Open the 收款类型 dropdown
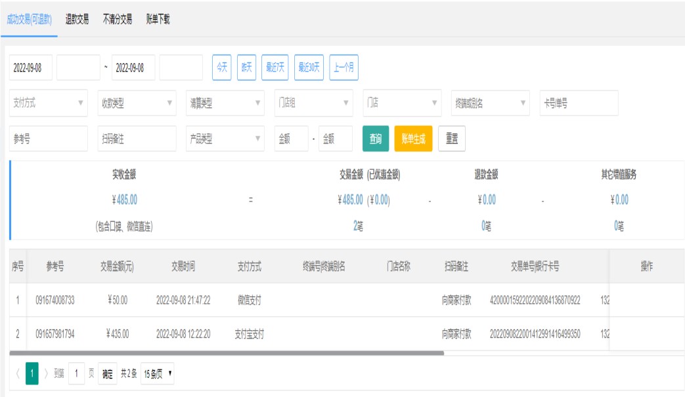This screenshot has width=685, height=397. (137, 103)
